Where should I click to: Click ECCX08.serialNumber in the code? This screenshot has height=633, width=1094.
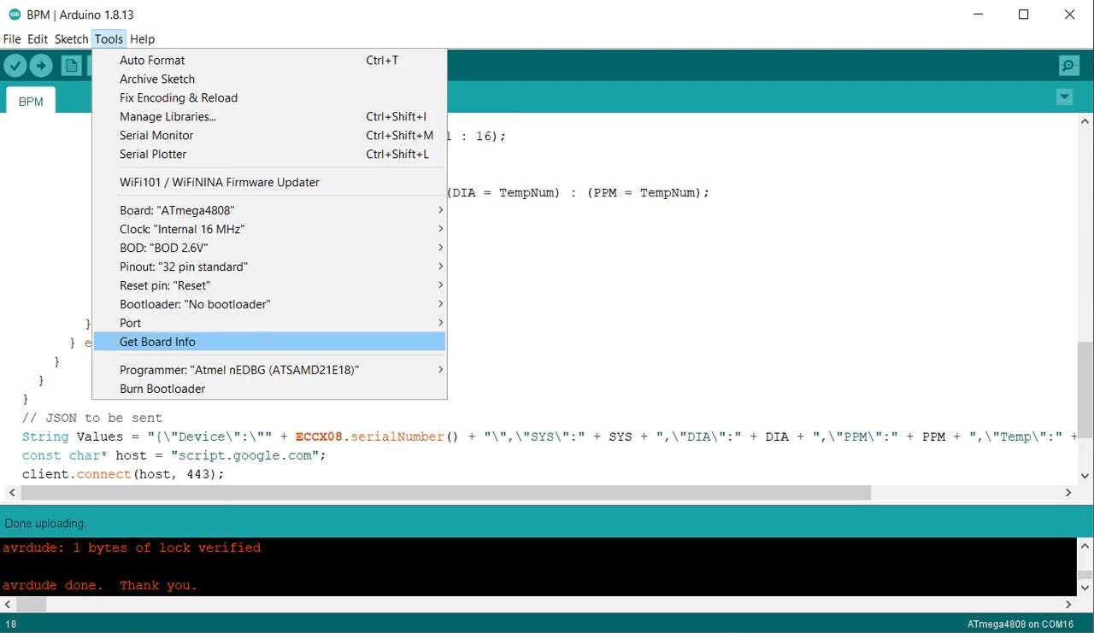click(370, 437)
